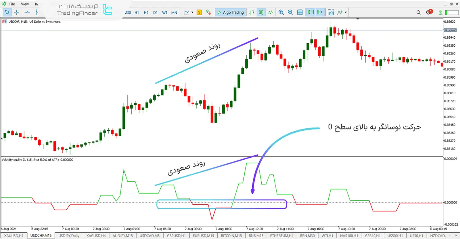Draw a vertical line
460x239 pixels.
click(x=37, y=12)
